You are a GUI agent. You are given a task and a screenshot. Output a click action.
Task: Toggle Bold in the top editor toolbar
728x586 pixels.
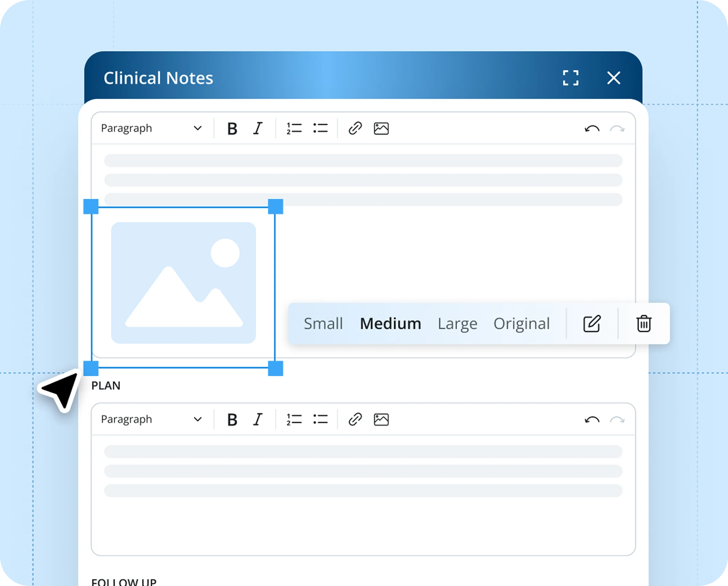click(x=232, y=128)
